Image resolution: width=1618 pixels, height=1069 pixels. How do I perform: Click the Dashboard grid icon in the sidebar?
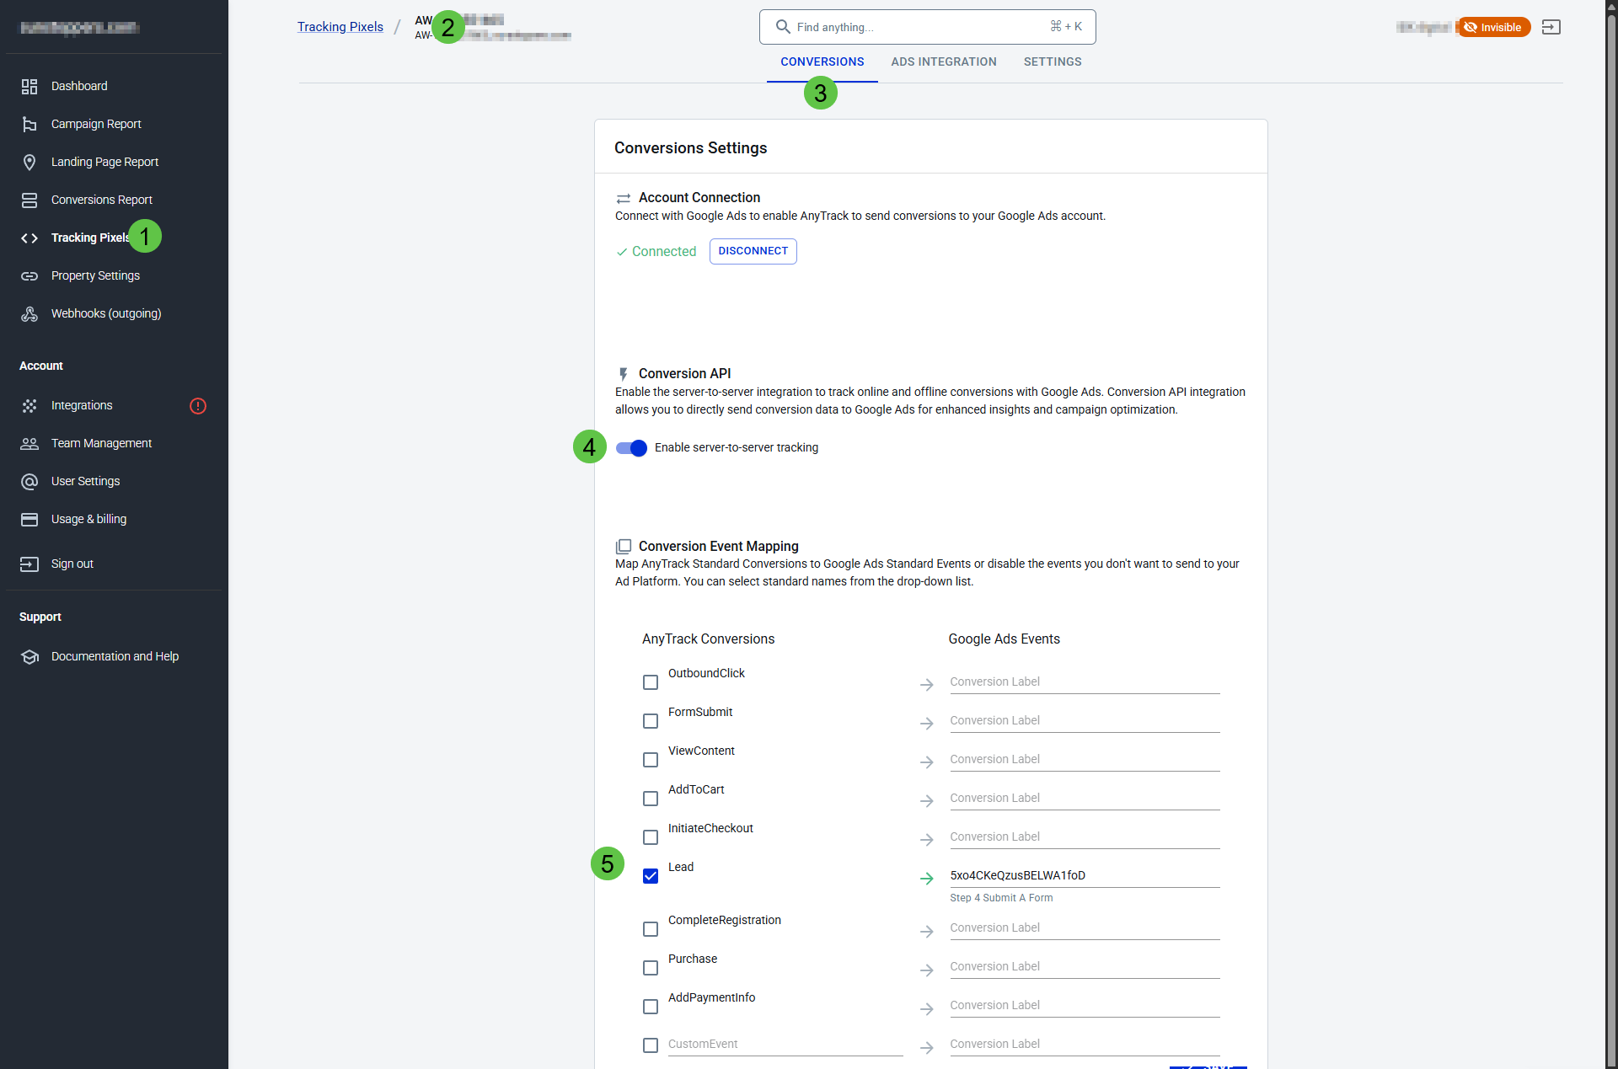tap(29, 86)
